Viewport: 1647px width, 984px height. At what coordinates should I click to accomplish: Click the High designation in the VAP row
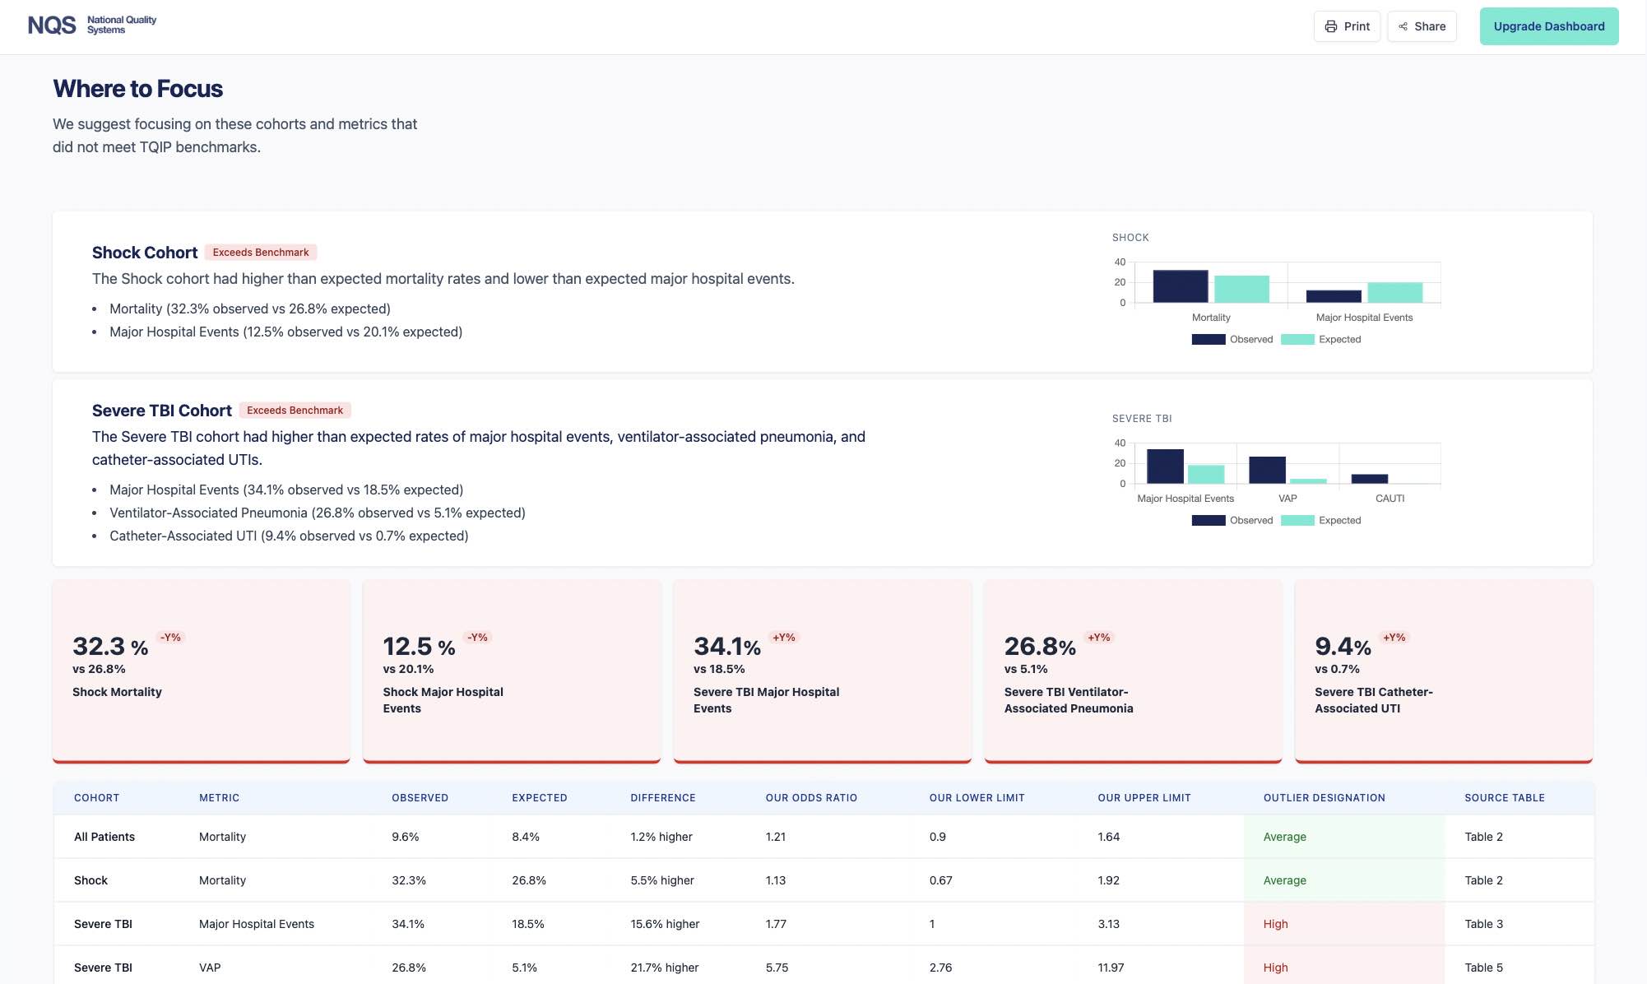coord(1275,968)
